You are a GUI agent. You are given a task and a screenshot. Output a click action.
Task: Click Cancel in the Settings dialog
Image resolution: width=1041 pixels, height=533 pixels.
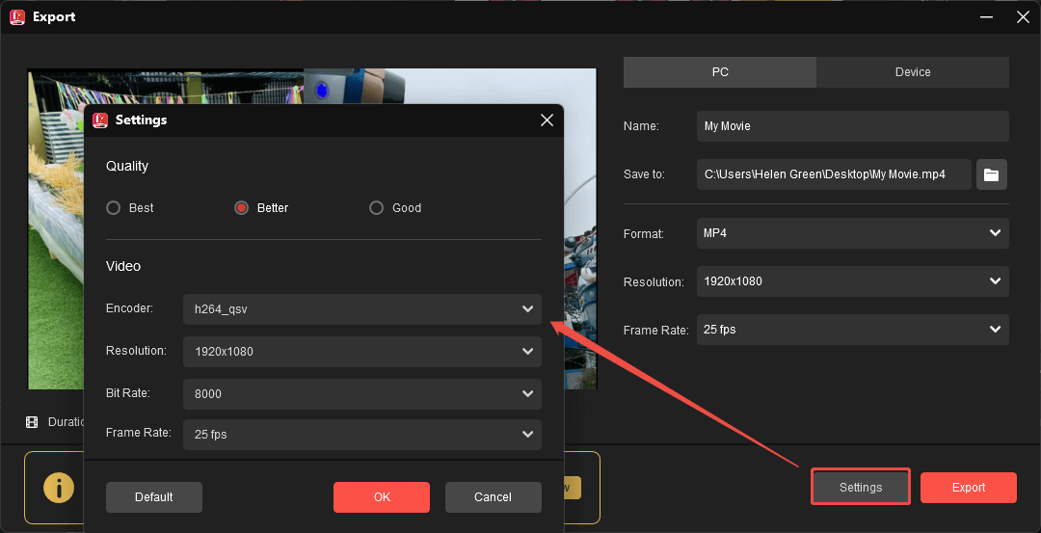(494, 497)
